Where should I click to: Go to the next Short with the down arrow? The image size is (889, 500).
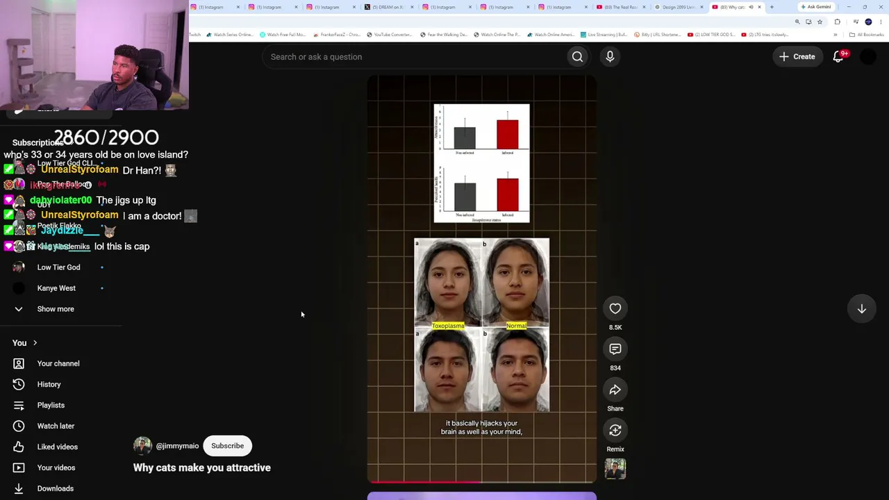(x=861, y=309)
